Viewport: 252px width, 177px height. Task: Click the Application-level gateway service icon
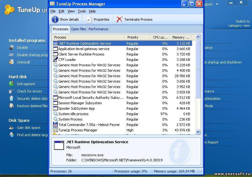point(55,49)
